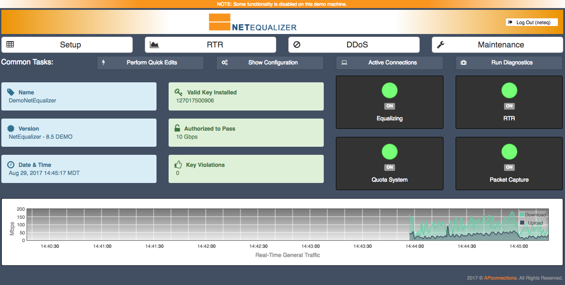565x285 pixels.
Task: Click the area chart icon beside RTR
Action: pyautogui.click(x=154, y=45)
